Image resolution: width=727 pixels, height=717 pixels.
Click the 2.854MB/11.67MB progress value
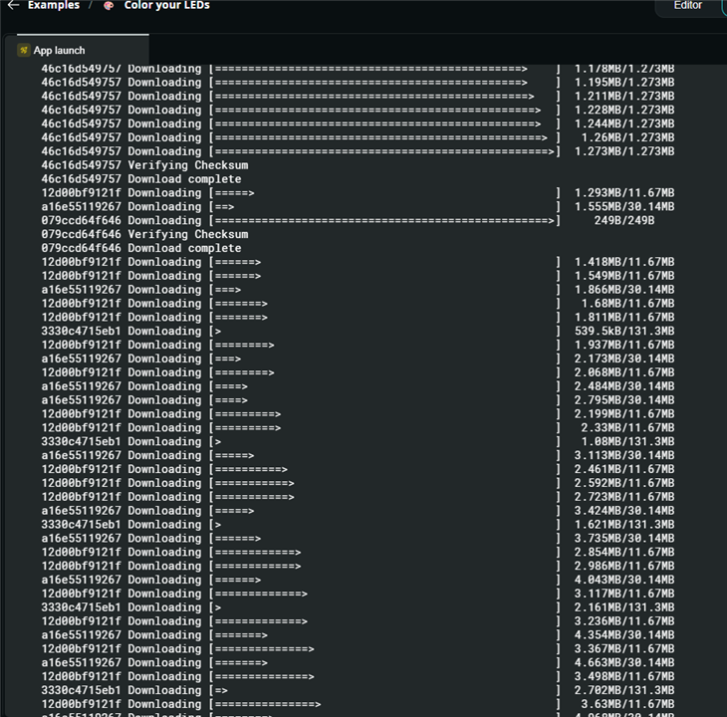(624, 552)
